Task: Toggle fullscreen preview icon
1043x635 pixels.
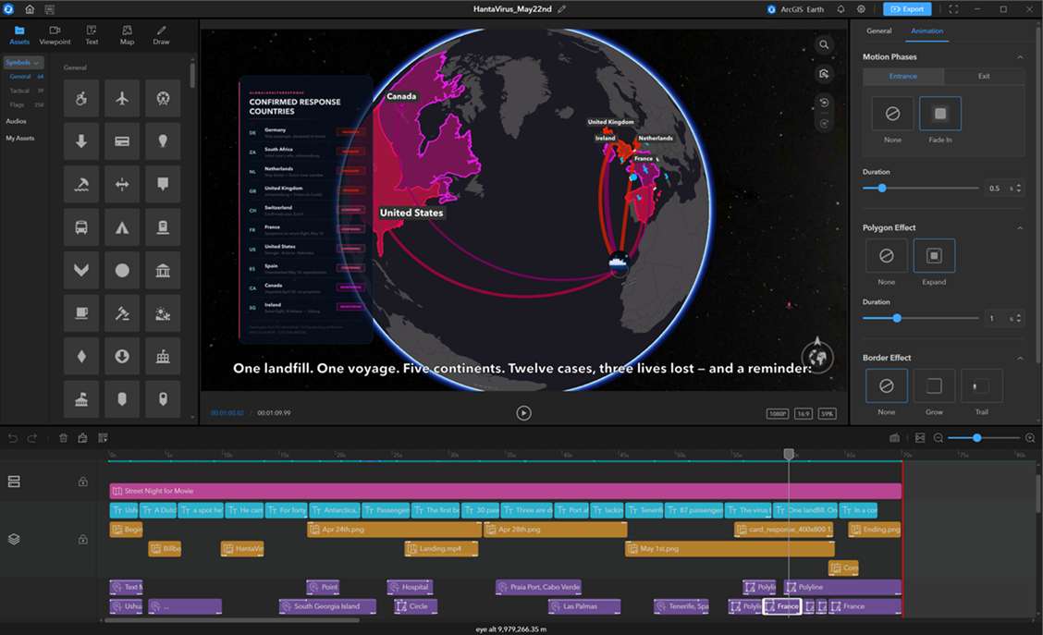Action: 953,9
